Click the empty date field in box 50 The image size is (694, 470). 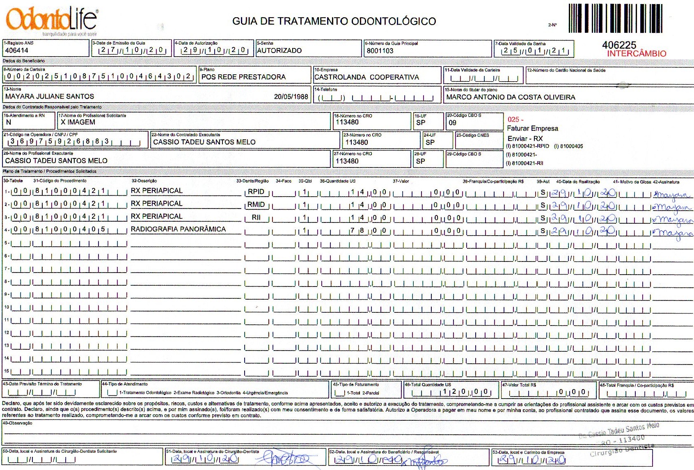[x=43, y=460]
